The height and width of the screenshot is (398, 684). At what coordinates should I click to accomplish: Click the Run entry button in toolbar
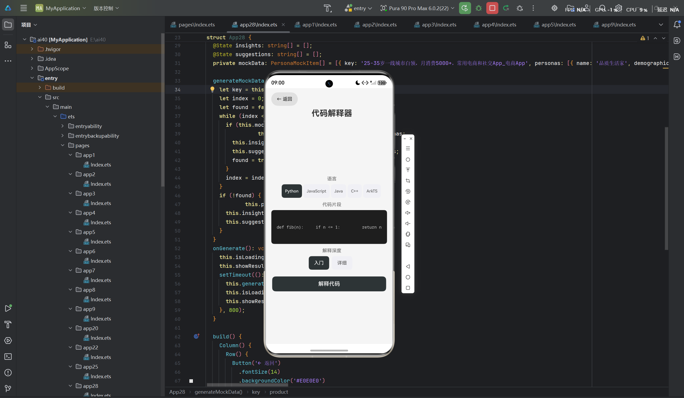click(x=465, y=8)
